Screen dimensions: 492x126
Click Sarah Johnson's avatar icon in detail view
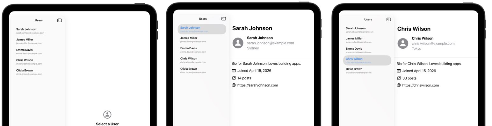(x=238, y=43)
